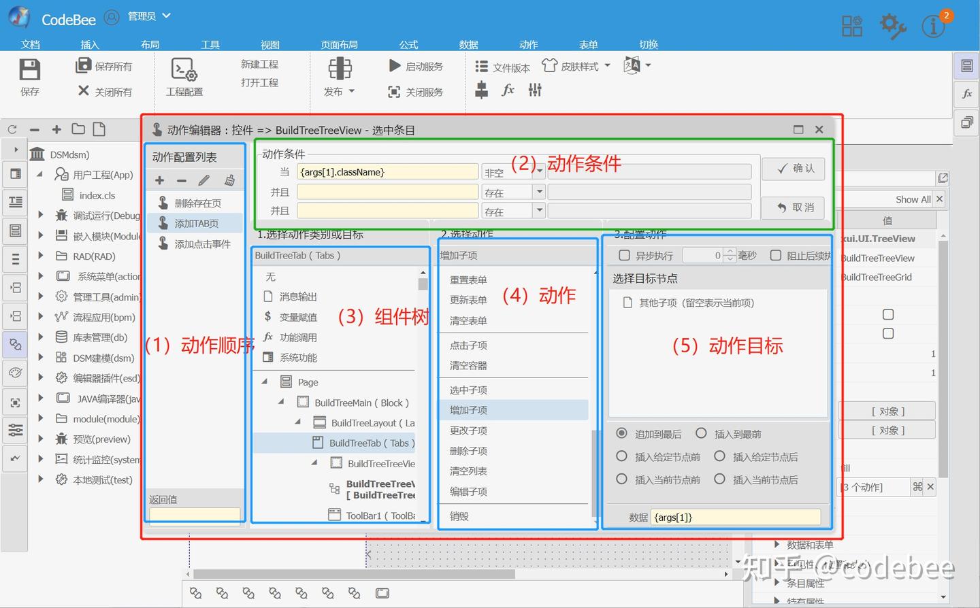Check the 阻止后续 option
Viewport: 980px width, 608px height.
776,255
